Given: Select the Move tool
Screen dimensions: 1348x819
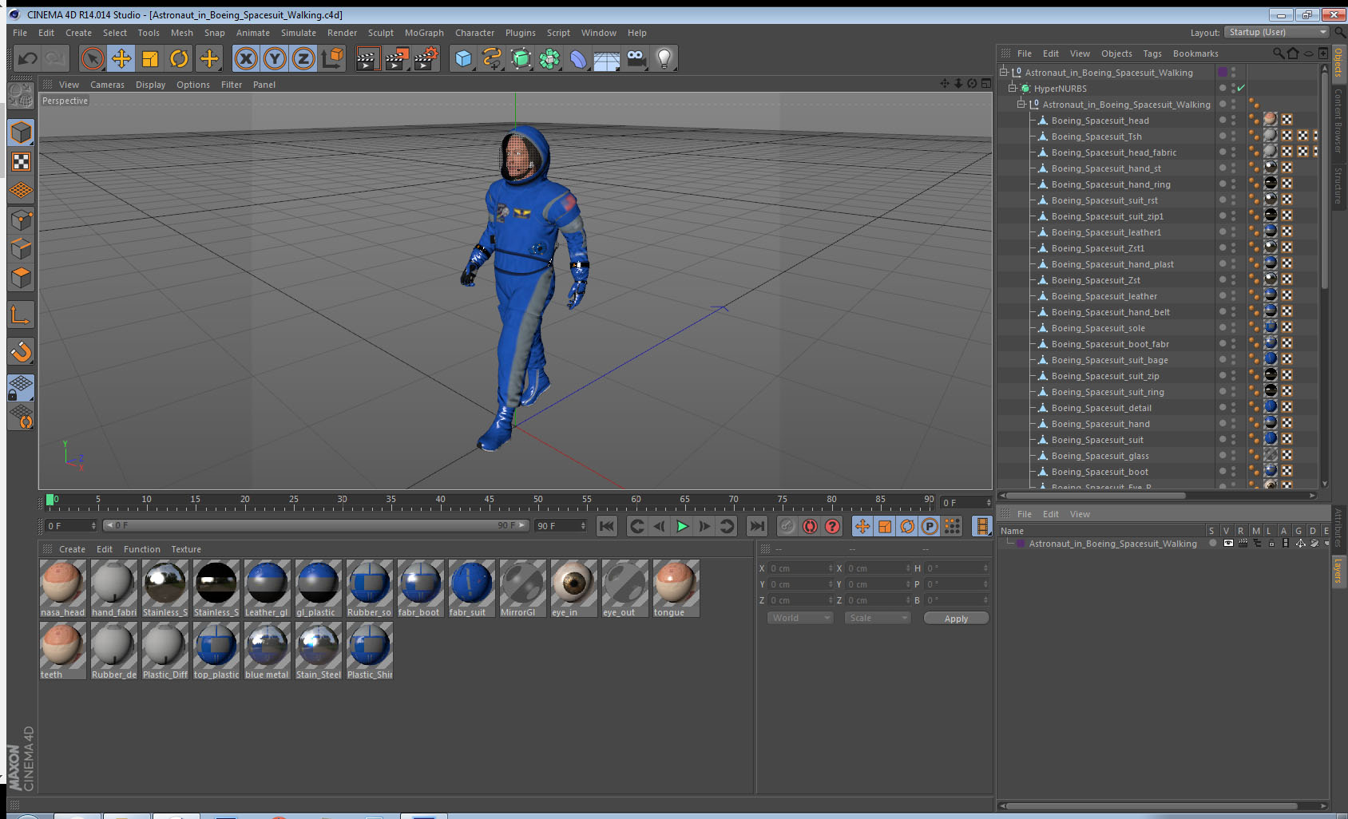Looking at the screenshot, I should point(121,58).
